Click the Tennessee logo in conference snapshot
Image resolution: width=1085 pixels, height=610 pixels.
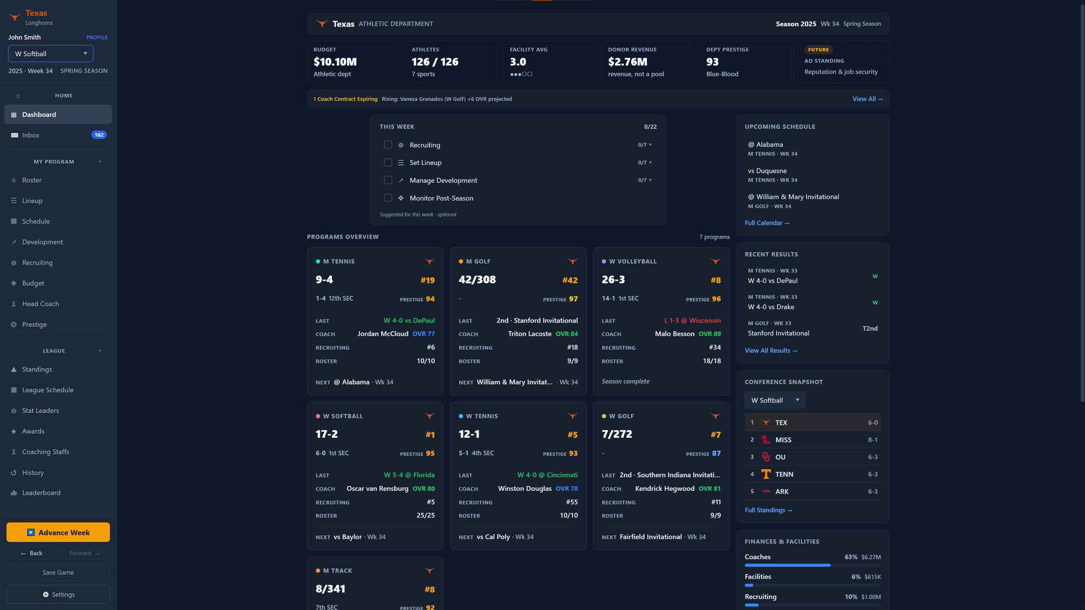coord(766,474)
